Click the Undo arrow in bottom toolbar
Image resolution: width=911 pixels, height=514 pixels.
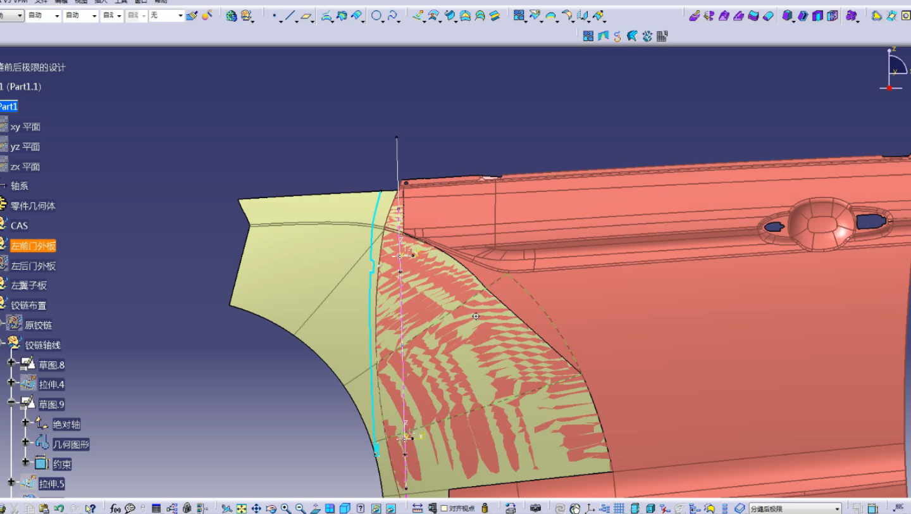click(59, 508)
